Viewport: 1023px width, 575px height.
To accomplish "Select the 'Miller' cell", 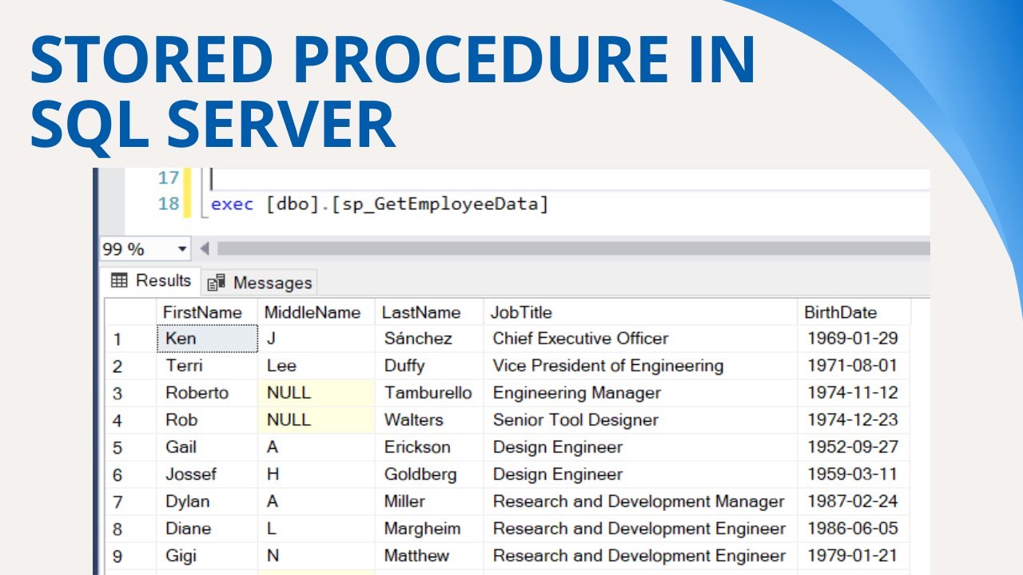I will [x=429, y=502].
